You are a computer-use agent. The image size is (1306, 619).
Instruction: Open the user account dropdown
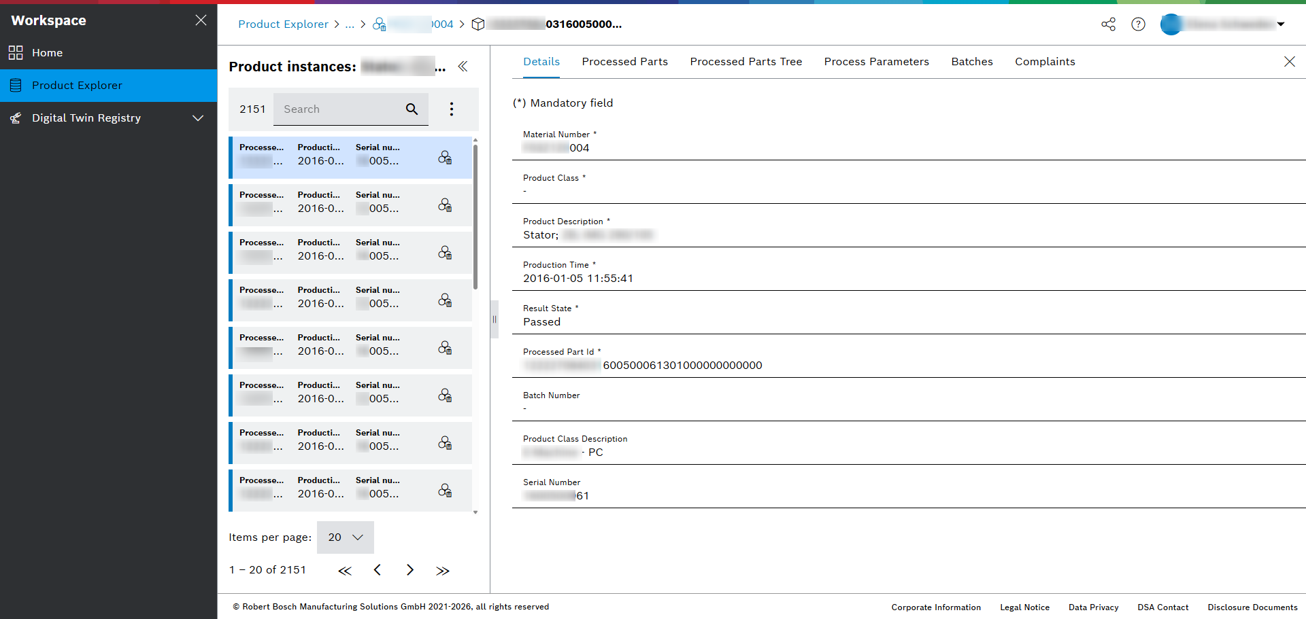pos(1281,24)
